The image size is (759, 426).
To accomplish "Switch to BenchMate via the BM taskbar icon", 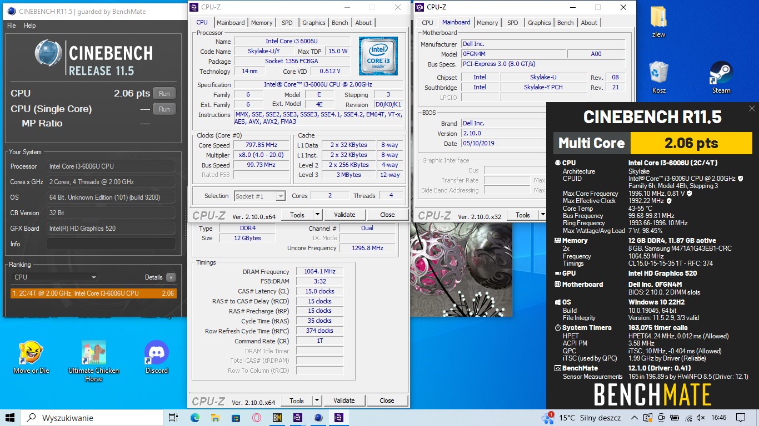I will [277, 418].
